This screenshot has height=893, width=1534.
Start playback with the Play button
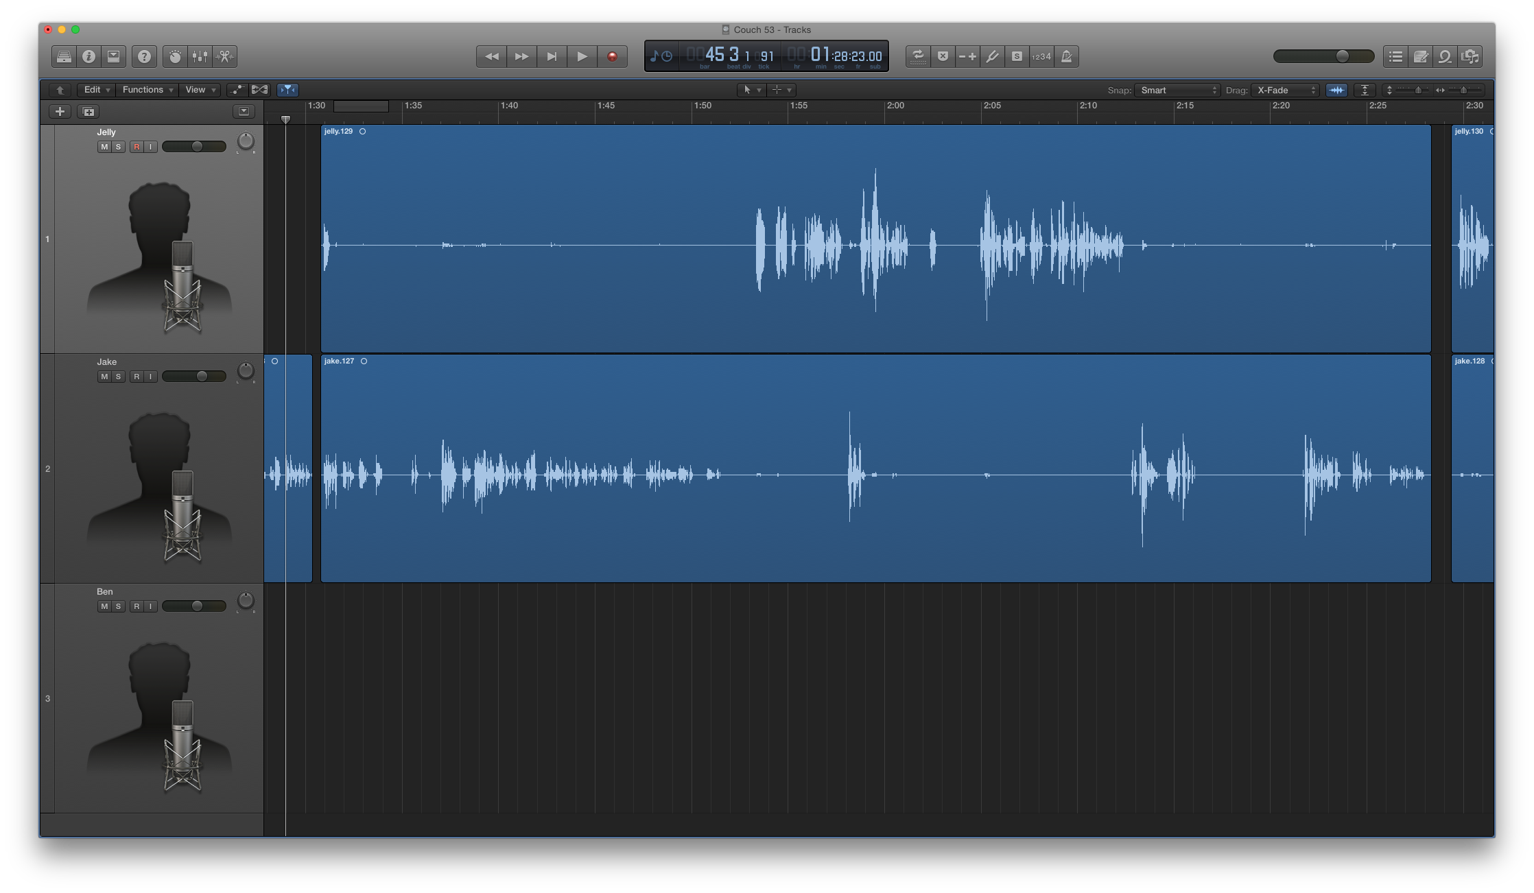click(582, 56)
